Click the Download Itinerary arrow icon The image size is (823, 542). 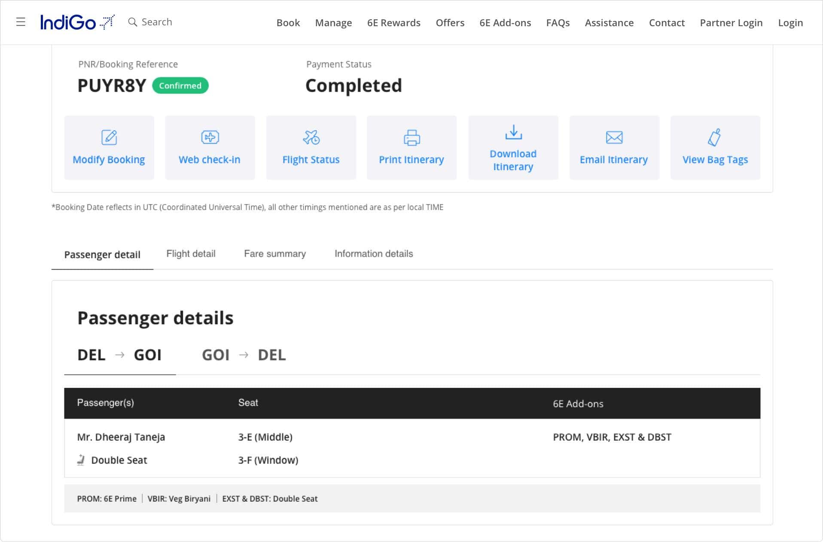coord(513,132)
